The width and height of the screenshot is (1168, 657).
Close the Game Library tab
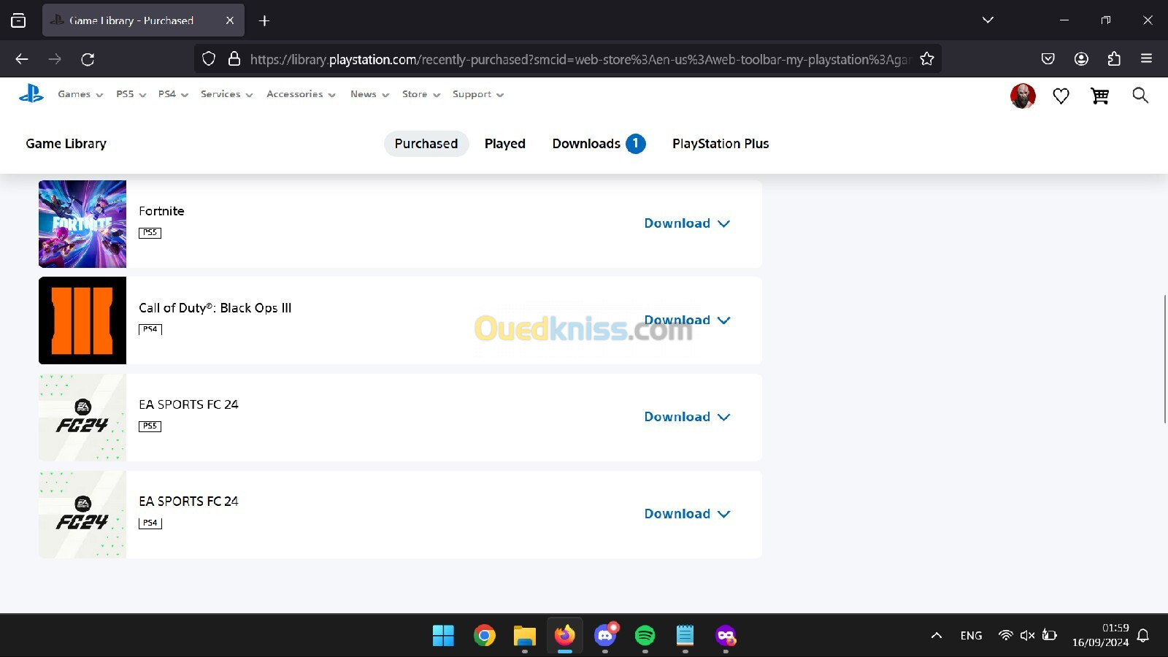point(230,20)
